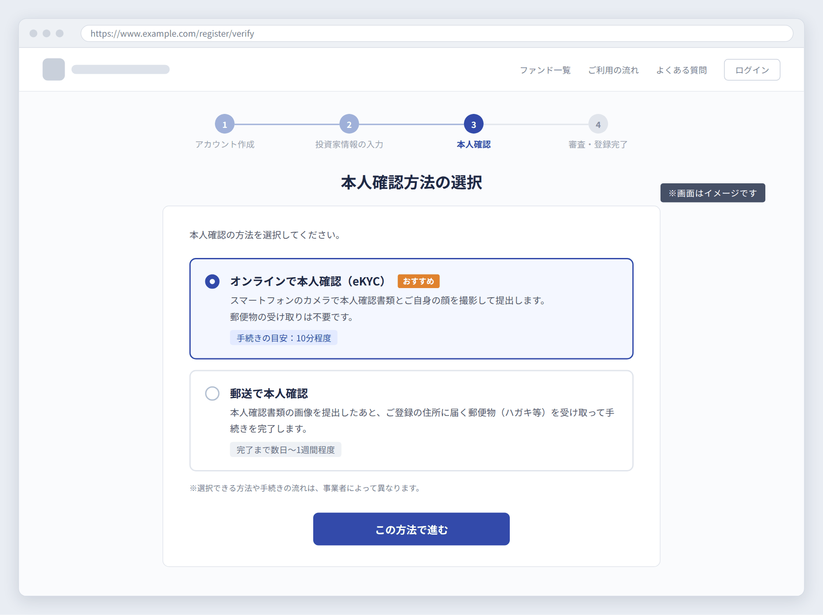Open よくある質問 in the header
Screen dimensions: 823x615
[681, 70]
